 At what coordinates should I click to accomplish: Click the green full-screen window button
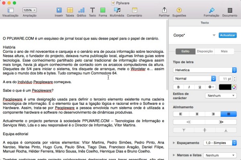click(x=14, y=3)
